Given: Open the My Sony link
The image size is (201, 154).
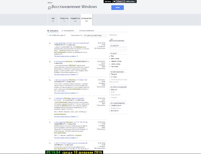Looking at the screenshot, I should tap(108, 1).
